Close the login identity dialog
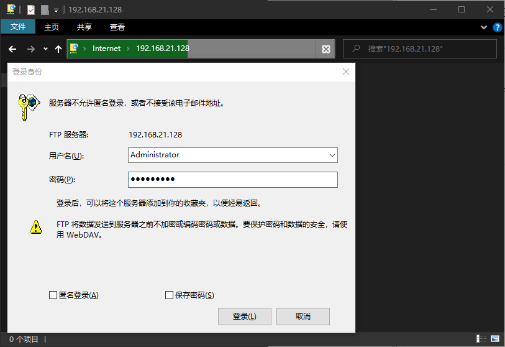 346,72
